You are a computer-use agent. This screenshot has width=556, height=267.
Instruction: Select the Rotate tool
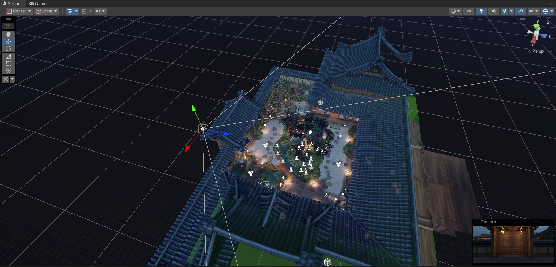tap(8, 49)
